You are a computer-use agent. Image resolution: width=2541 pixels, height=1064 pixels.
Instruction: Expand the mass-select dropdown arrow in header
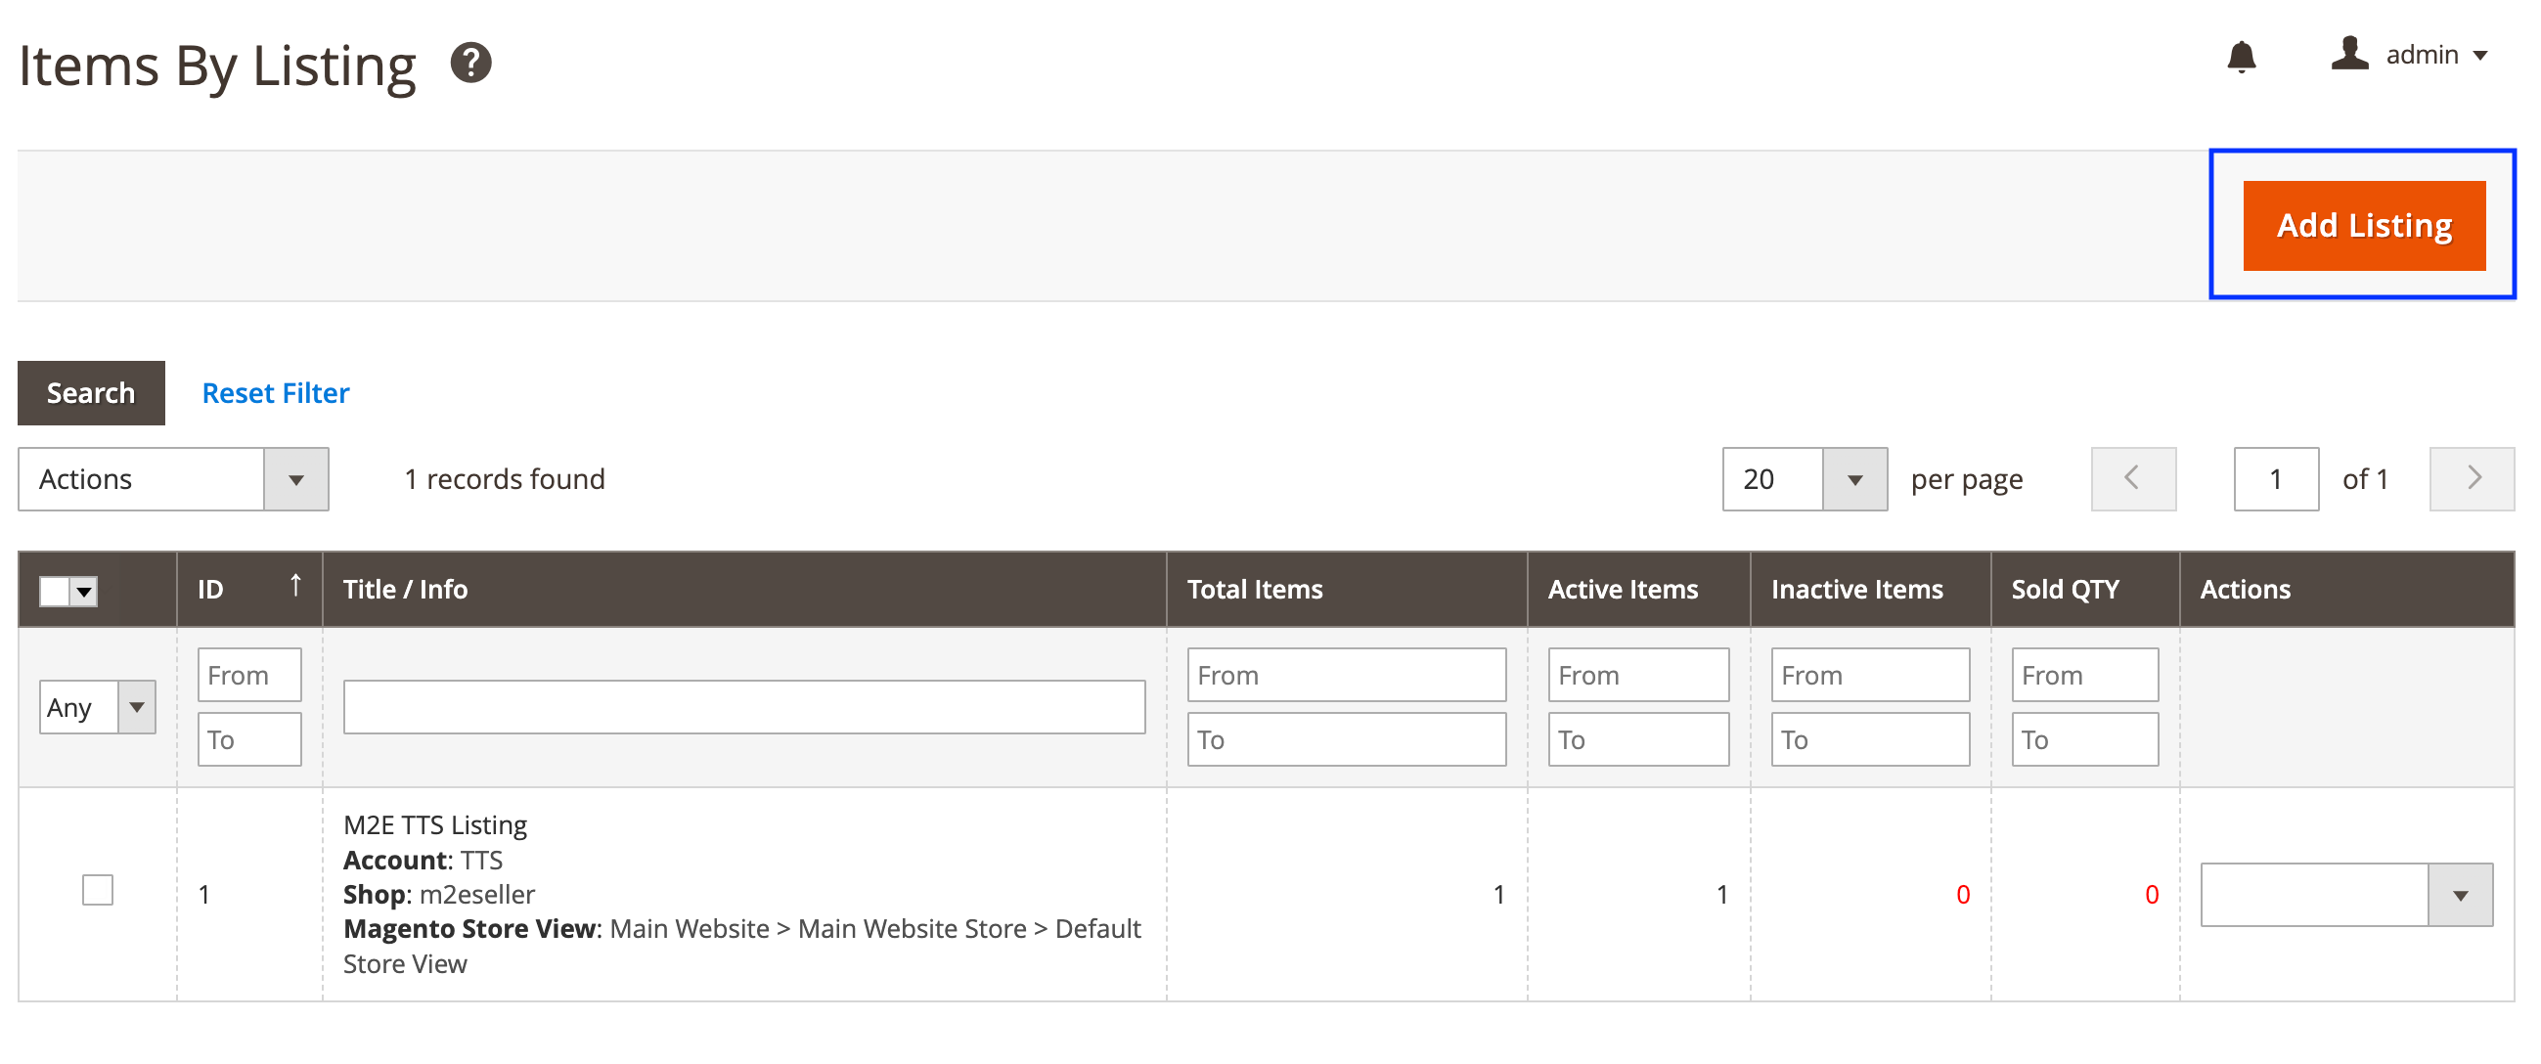(x=84, y=591)
